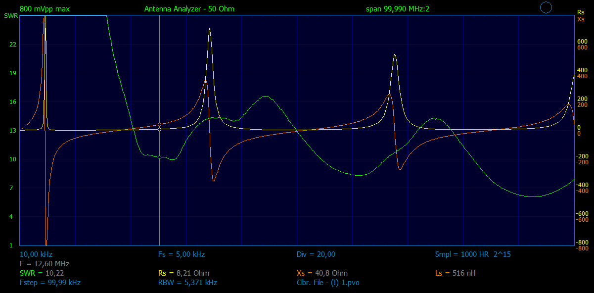Click the orange 'Xs' axis label at the top
The width and height of the screenshot is (594, 293).
(x=581, y=18)
